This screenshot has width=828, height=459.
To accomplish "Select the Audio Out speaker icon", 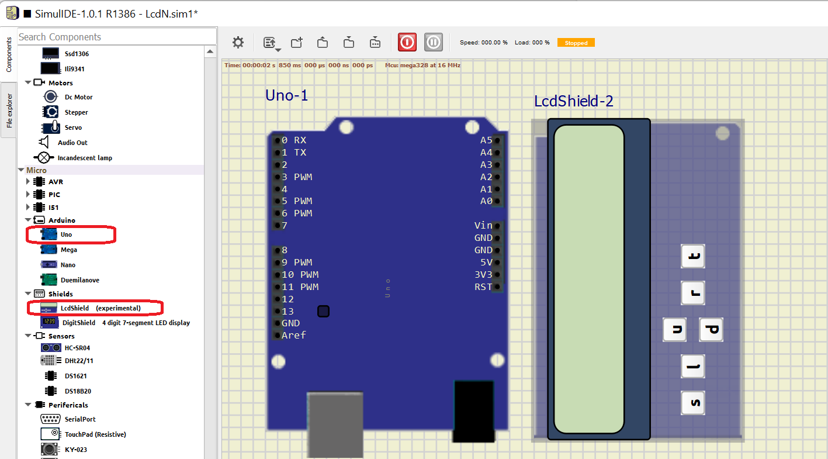I will 44,142.
